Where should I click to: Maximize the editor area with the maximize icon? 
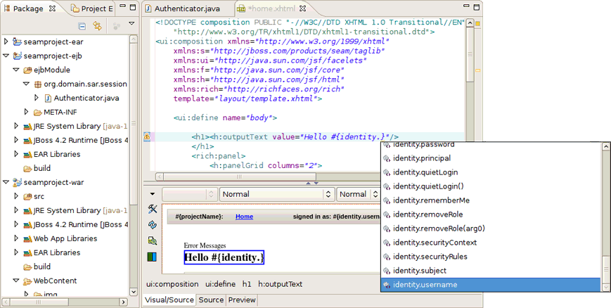(x=476, y=7)
